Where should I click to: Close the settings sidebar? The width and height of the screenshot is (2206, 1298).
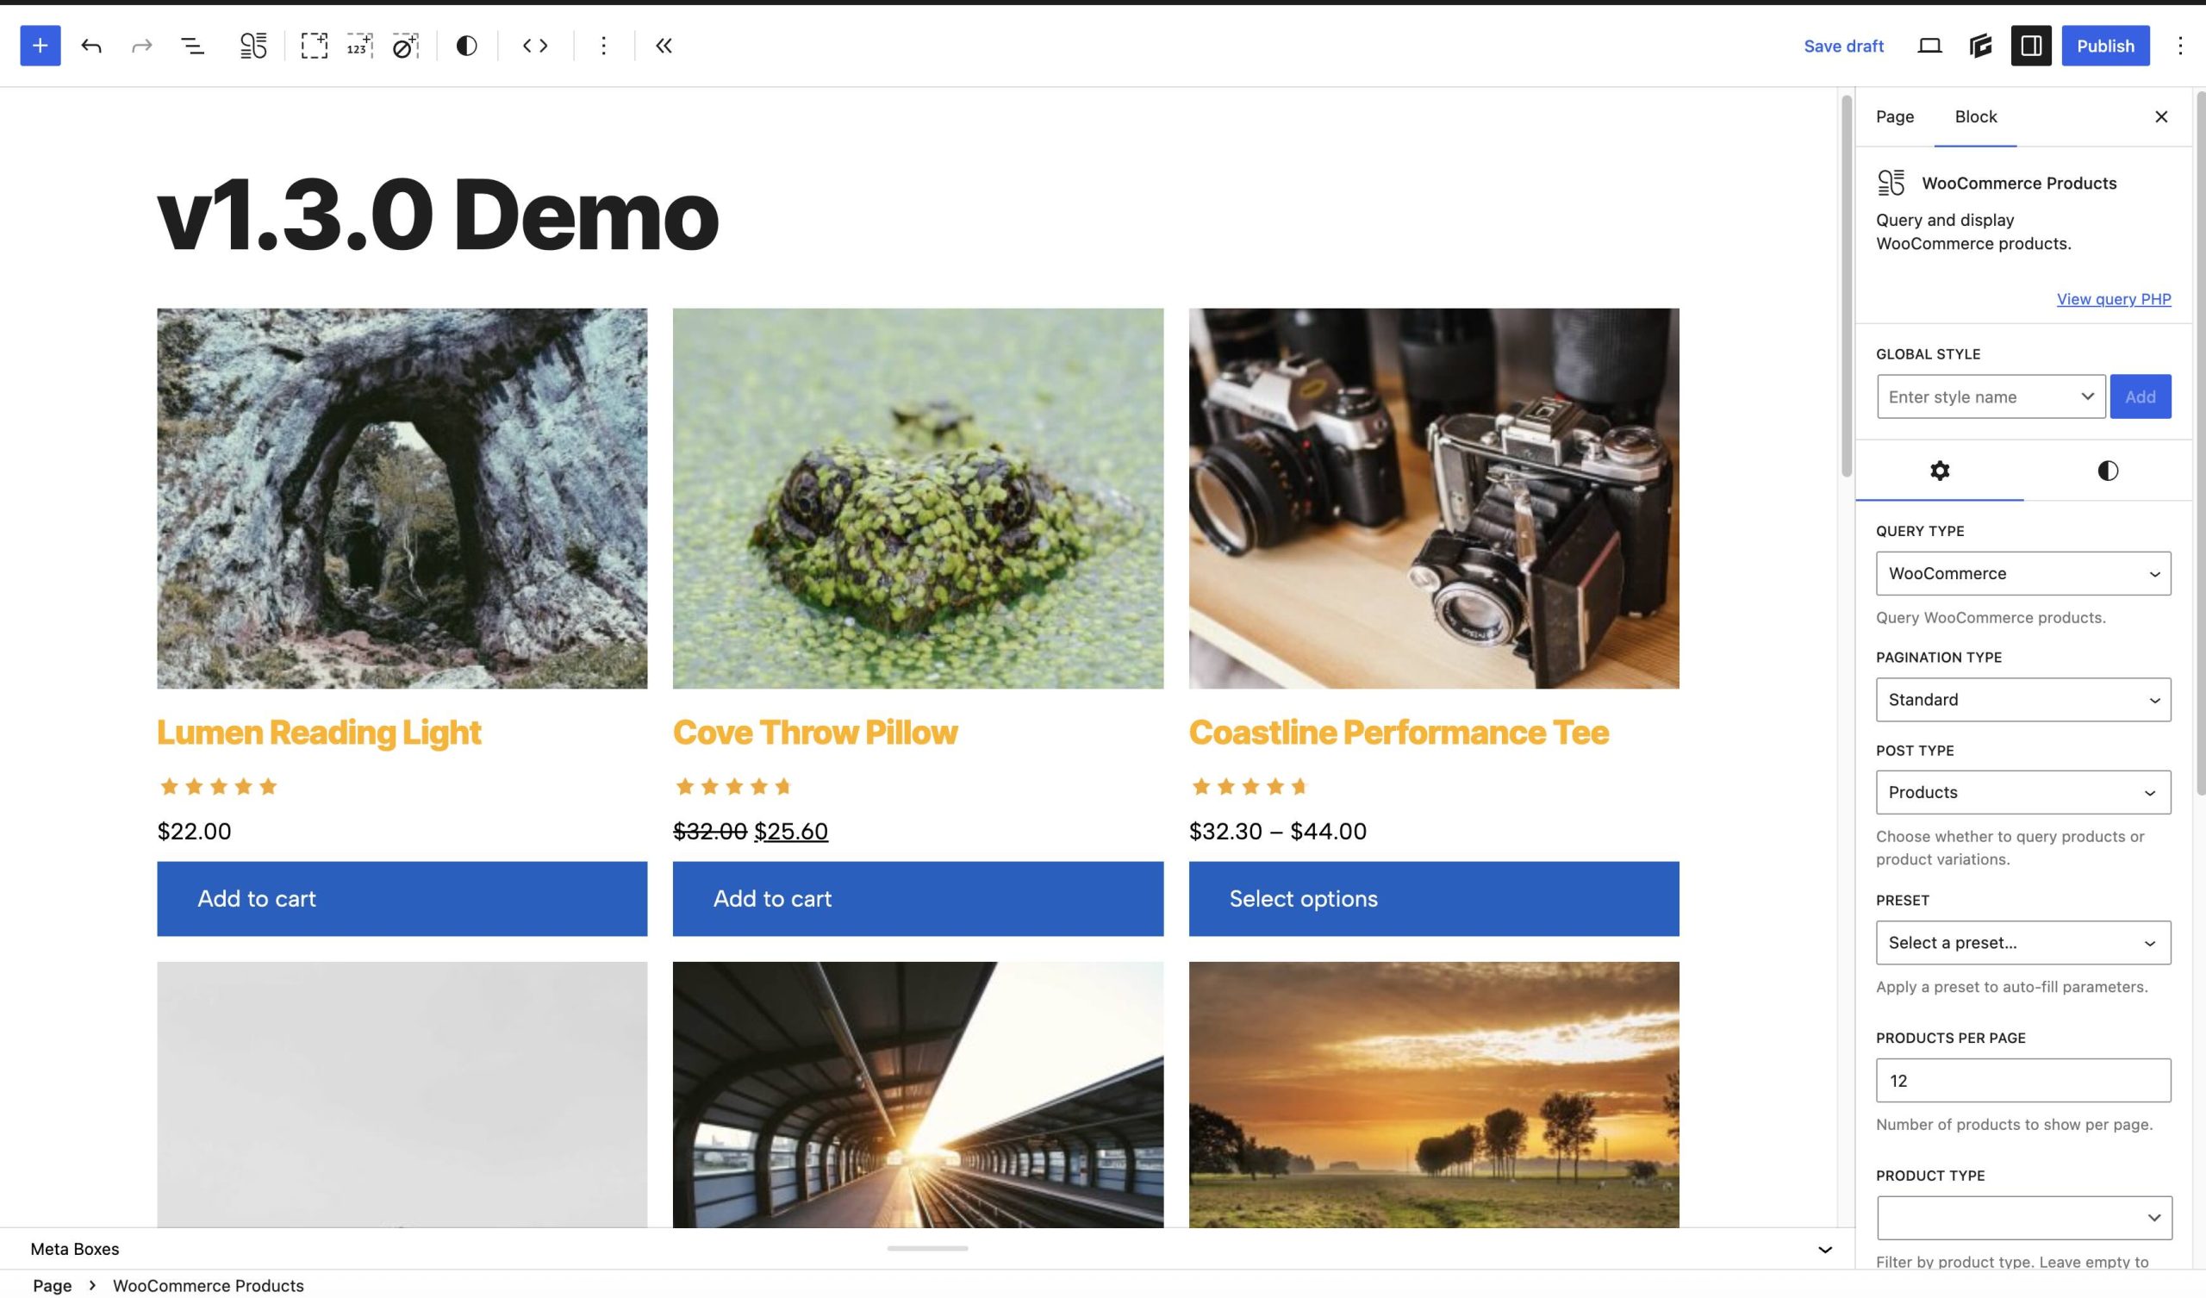click(x=2161, y=116)
